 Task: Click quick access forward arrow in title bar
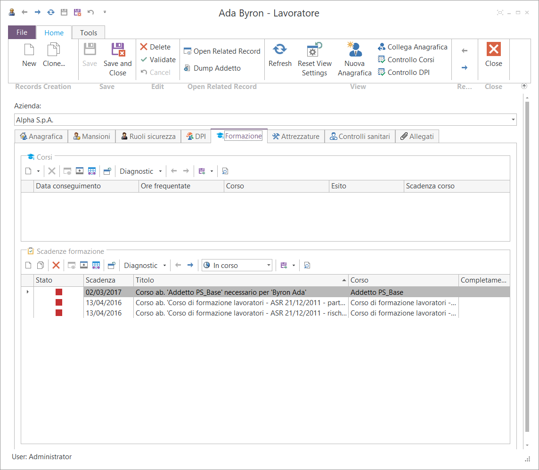click(x=38, y=12)
